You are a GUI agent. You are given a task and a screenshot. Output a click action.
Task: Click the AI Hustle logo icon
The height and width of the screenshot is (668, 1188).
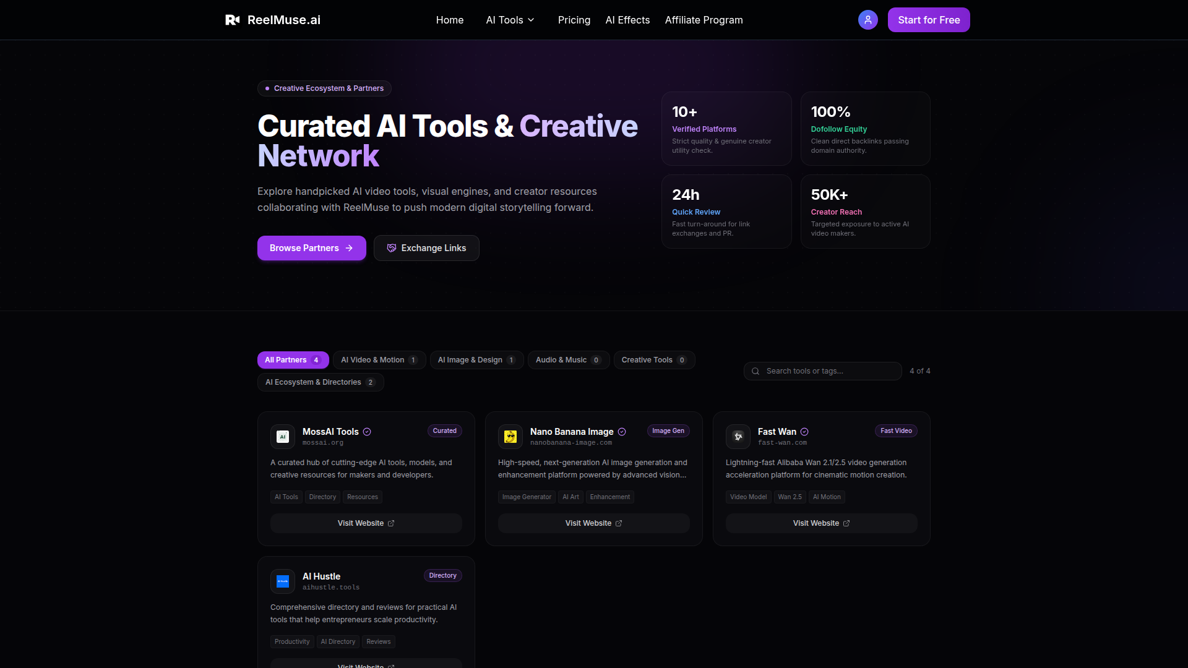283,581
